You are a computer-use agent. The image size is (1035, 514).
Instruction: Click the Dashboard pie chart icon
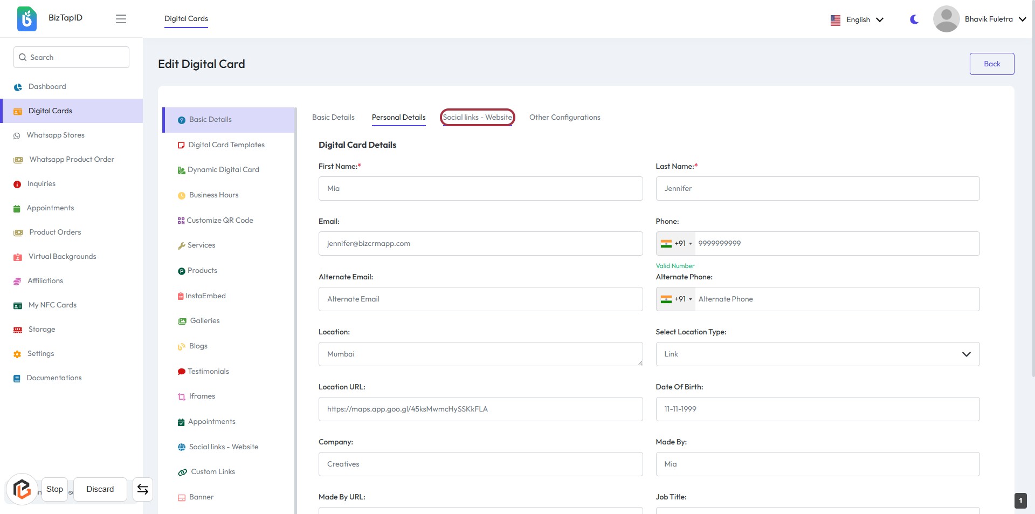point(18,87)
